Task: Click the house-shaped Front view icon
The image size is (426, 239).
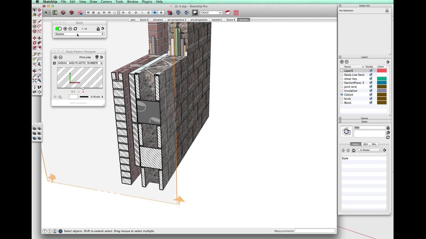Action: [x=99, y=13]
